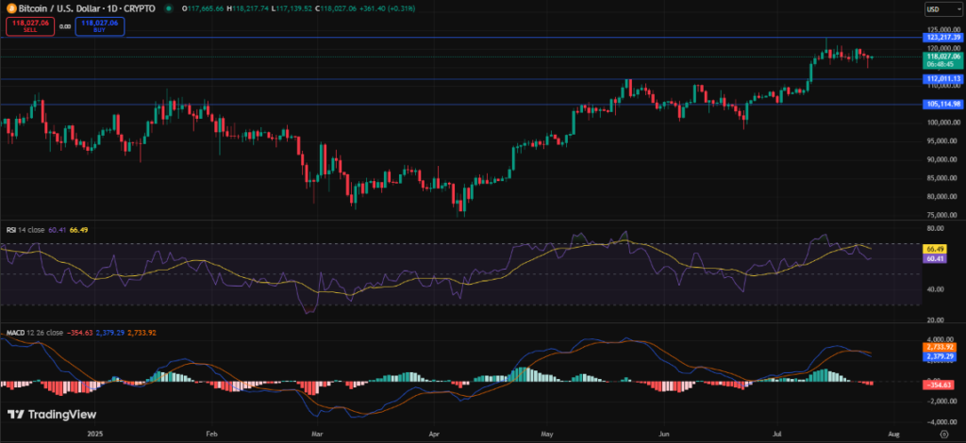Click yellow 66.49 value in RSI legend
The image size is (966, 443).
click(x=78, y=231)
